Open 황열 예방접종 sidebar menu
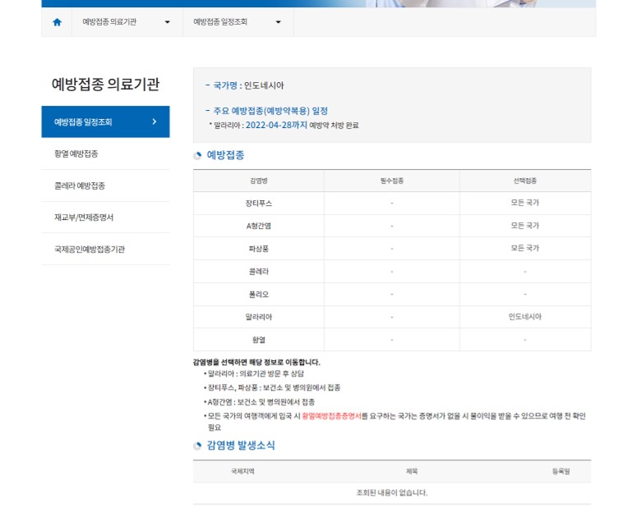Image resolution: width=637 pixels, height=512 pixels. (x=106, y=153)
